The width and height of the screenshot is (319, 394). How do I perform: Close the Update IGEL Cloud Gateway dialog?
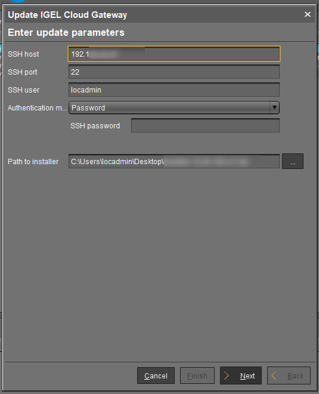coord(308,14)
